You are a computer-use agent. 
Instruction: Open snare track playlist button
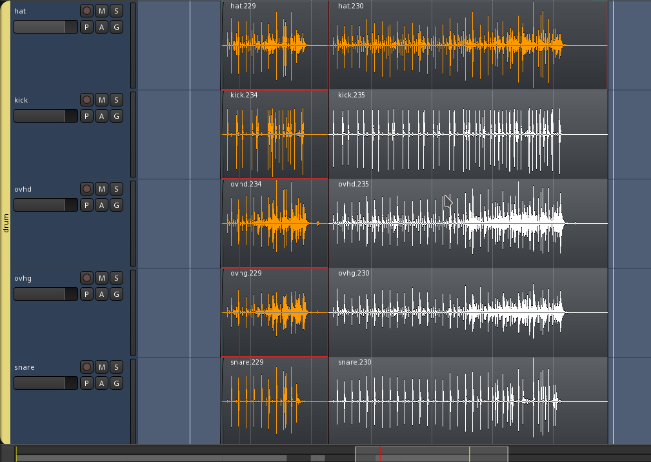tap(86, 383)
